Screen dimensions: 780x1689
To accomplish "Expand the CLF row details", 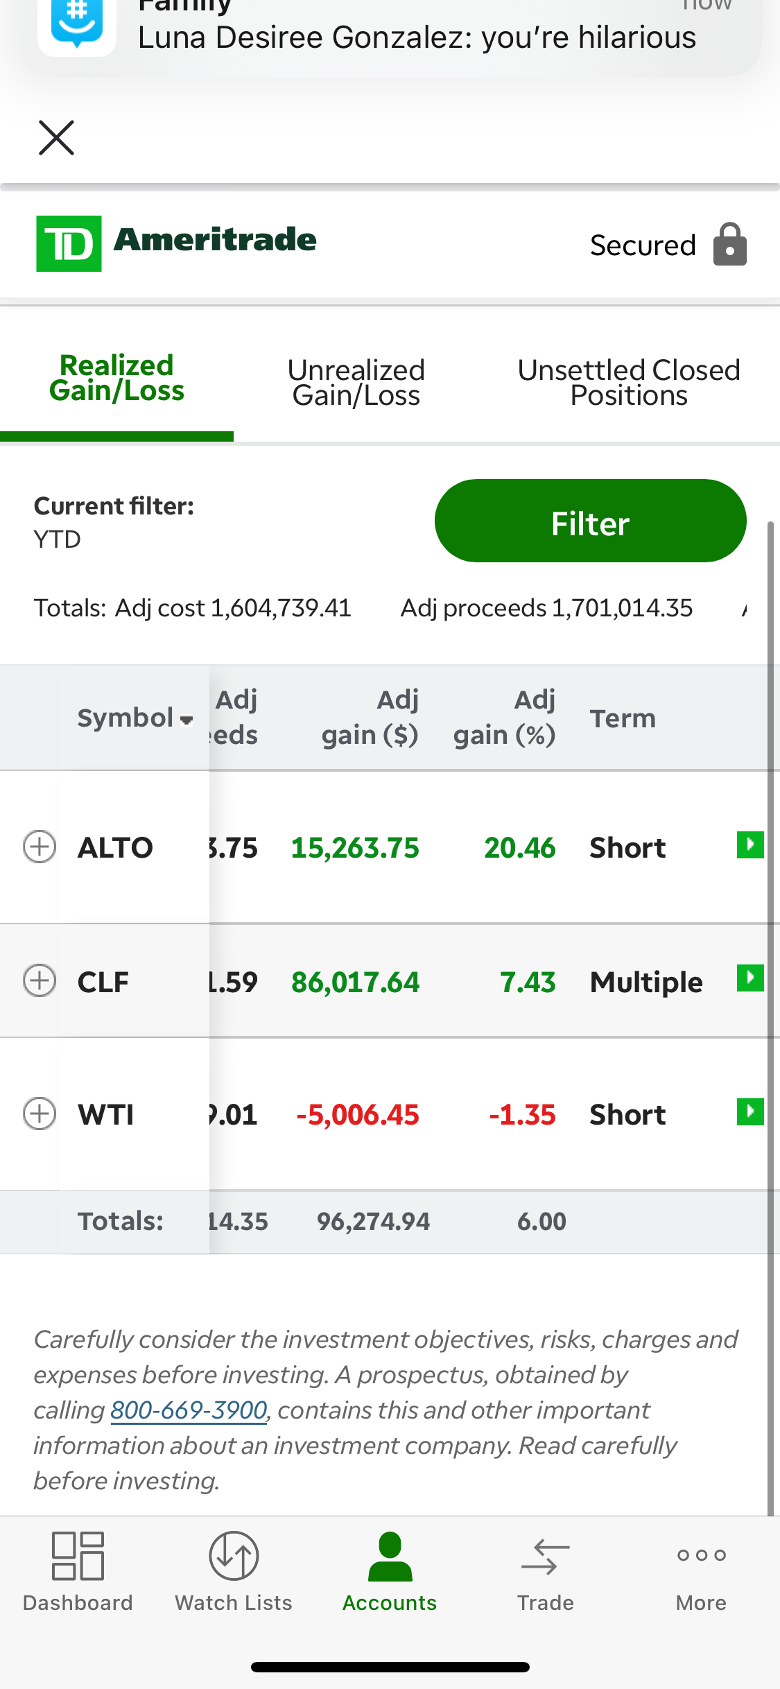I will [x=40, y=980].
